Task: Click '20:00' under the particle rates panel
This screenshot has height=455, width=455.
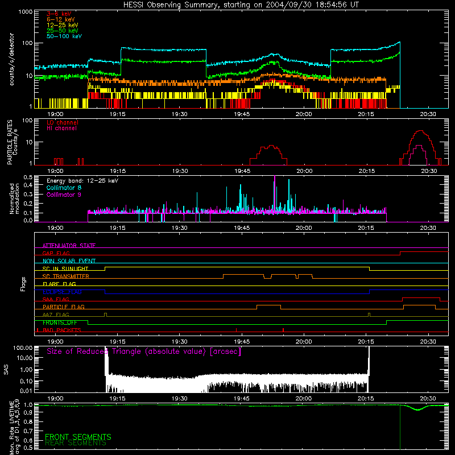Action: (304, 171)
